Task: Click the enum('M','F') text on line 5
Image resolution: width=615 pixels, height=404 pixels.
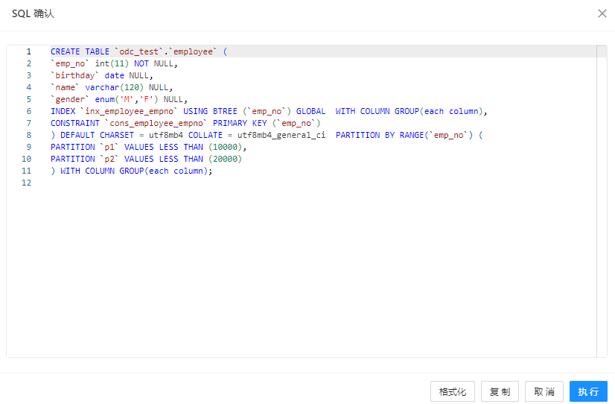Action: coord(127,99)
